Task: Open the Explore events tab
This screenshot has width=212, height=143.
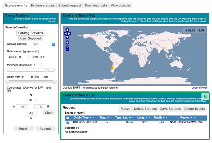Action: tap(16, 5)
